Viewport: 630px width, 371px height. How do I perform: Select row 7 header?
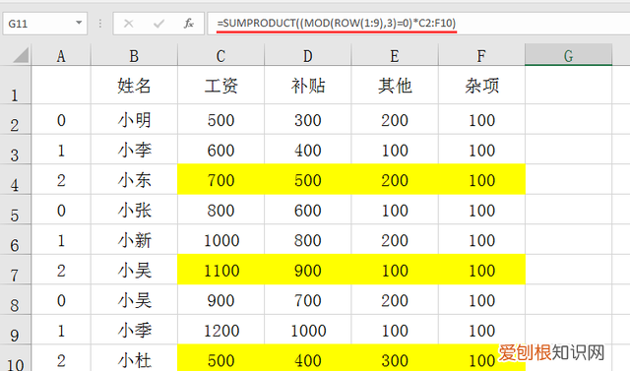16,270
